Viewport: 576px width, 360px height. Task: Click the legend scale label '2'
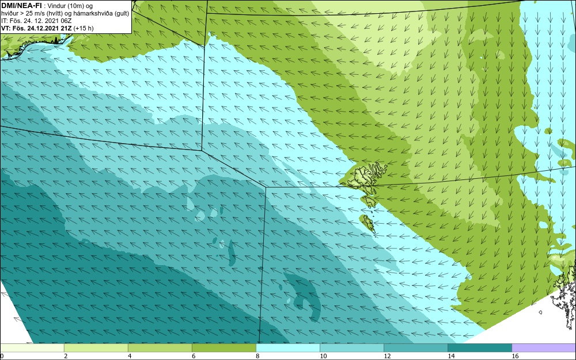66,356
